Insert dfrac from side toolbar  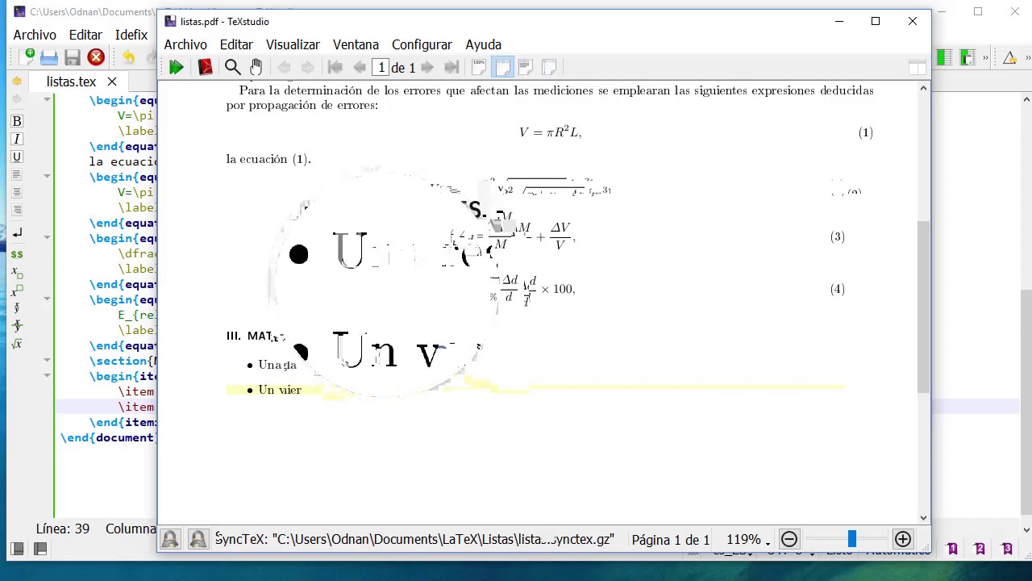(16, 325)
